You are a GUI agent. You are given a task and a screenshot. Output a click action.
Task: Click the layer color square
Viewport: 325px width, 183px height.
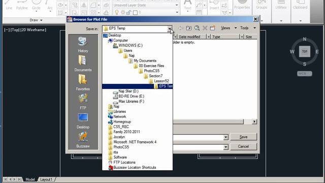[x=135, y=13]
